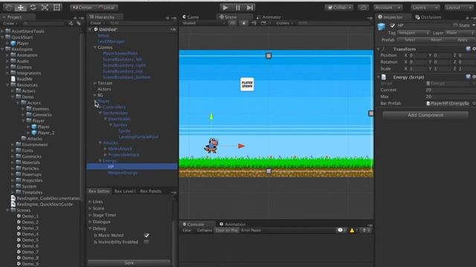Open scene effects image icon
476x267 pixels.
point(263,23)
